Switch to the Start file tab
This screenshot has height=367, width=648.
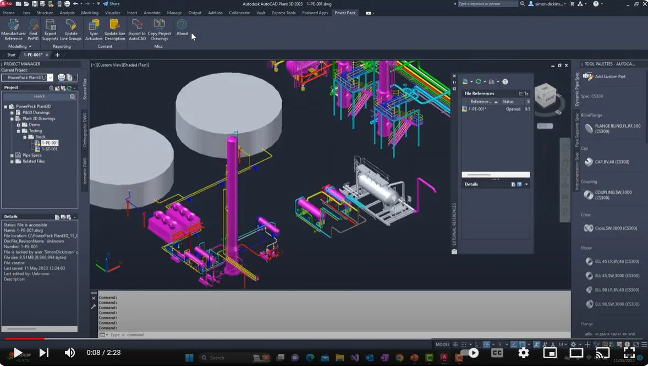(11, 55)
